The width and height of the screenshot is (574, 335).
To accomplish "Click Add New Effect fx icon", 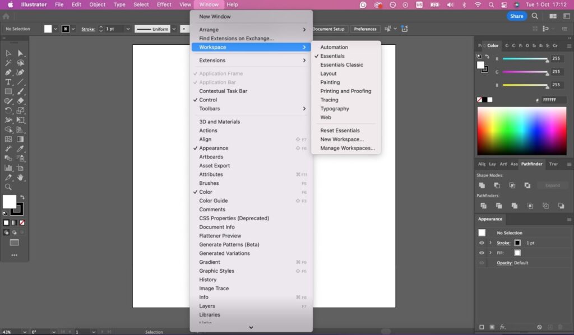I will click(x=503, y=327).
